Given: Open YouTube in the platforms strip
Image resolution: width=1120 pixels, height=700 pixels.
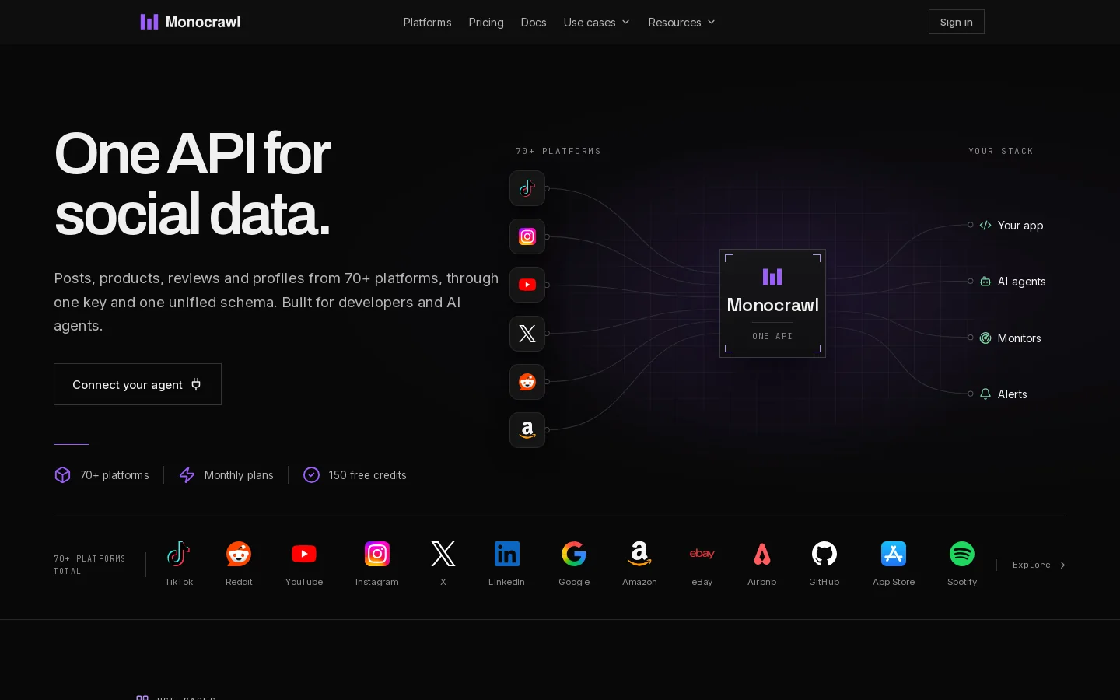Looking at the screenshot, I should (x=304, y=564).
